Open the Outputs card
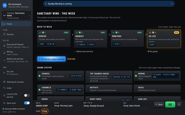Viewport: 185px width, 115px height. point(109,89)
